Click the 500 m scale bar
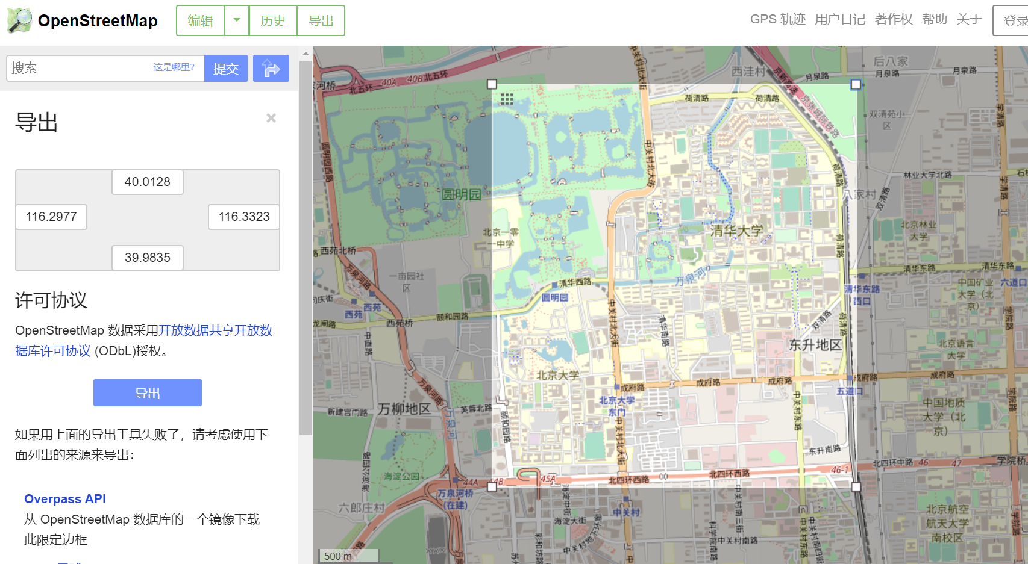The image size is (1028, 564). tap(348, 556)
